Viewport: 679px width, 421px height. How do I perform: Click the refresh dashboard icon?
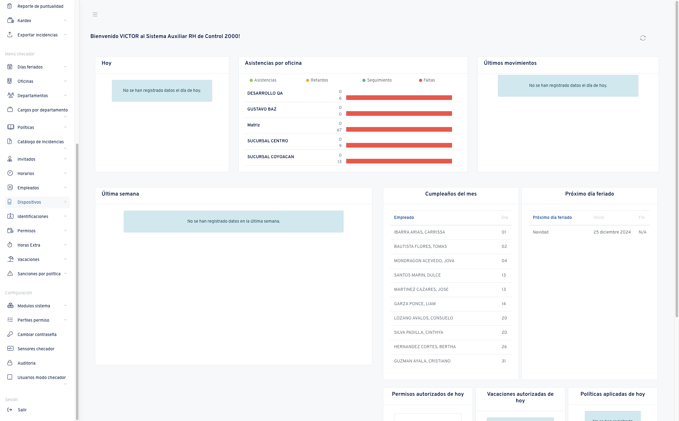coord(643,38)
